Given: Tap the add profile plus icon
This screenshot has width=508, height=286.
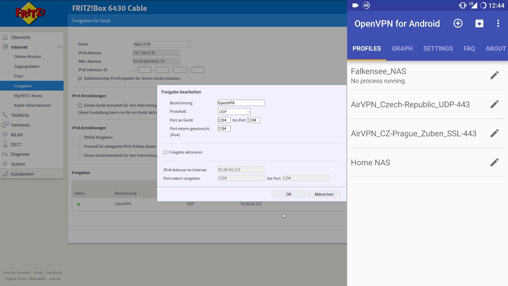Looking at the screenshot, I should point(458,23).
